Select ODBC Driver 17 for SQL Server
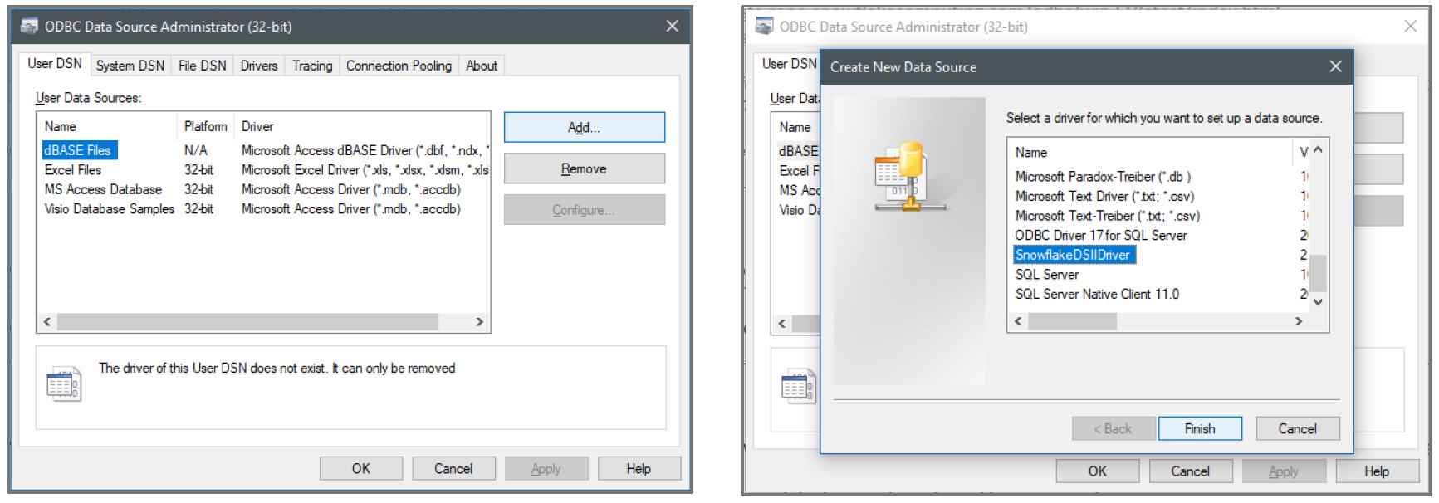 tap(1101, 235)
